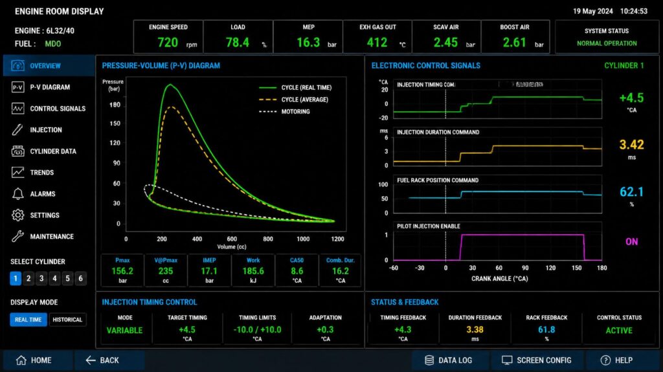Open the Settings gear icon
Viewport: 663px width, 372px height.
(17, 215)
